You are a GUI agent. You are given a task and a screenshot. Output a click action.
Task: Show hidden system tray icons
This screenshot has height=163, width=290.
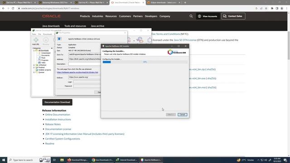pos(258,160)
